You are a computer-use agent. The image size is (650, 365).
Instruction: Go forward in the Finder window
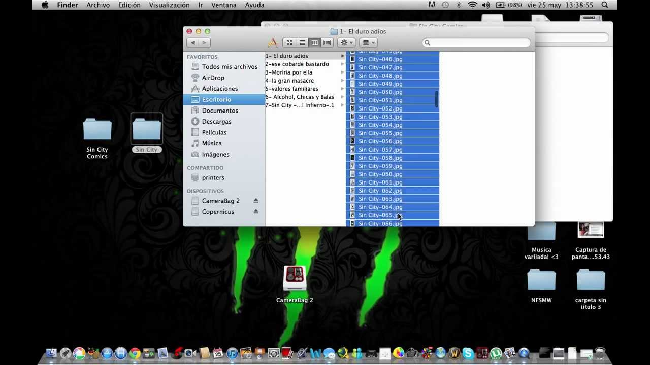pos(205,43)
